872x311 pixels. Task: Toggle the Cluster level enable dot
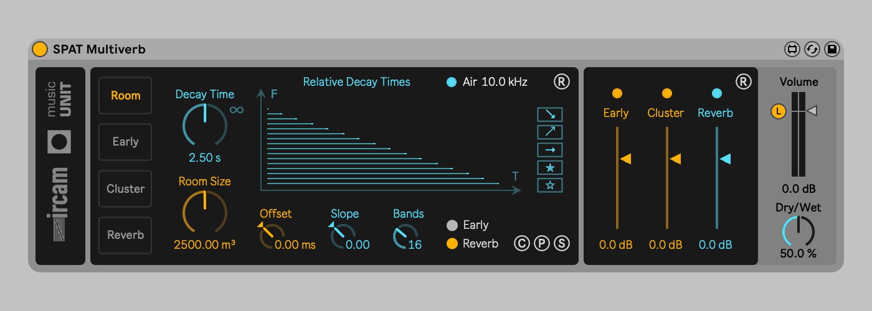pos(666,93)
